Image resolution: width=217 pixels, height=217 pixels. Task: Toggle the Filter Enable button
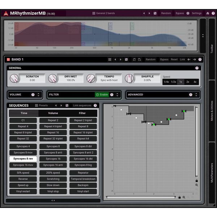coord(102,95)
